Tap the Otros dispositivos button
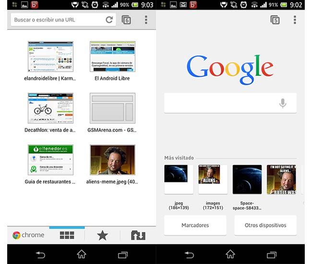312x264 pixels. click(x=265, y=225)
